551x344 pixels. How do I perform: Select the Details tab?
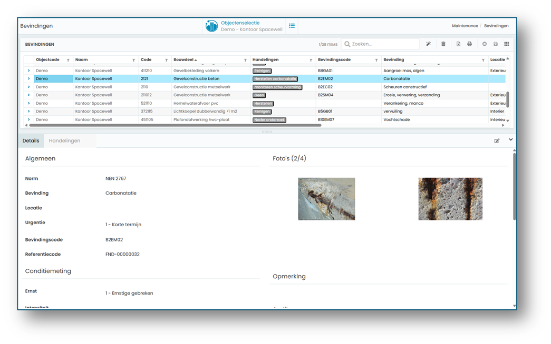(x=31, y=140)
